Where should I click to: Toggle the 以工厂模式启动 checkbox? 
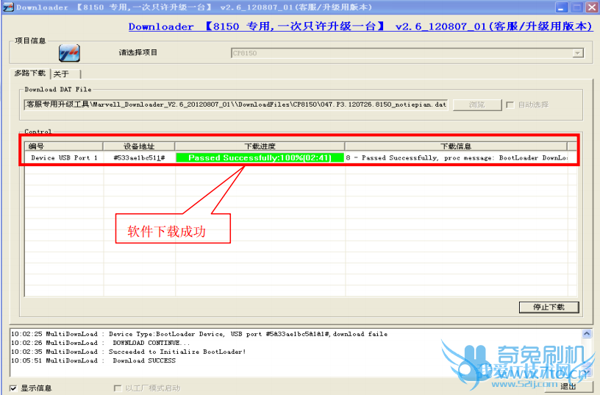118,388
